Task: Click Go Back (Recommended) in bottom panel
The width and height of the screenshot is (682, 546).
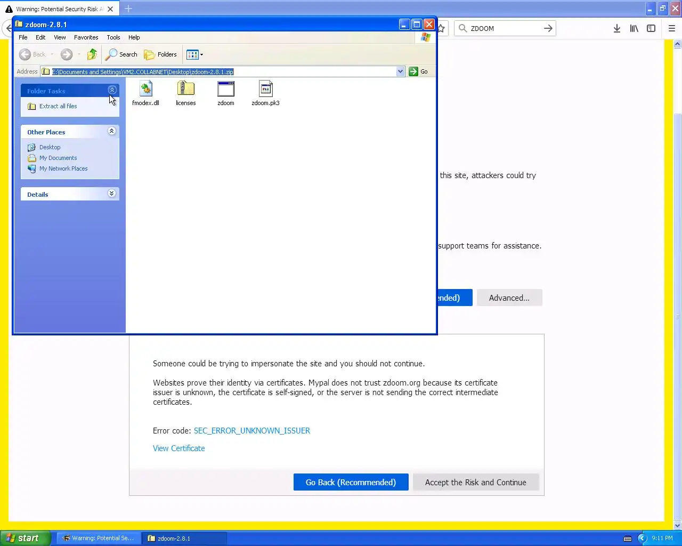Action: (x=351, y=482)
